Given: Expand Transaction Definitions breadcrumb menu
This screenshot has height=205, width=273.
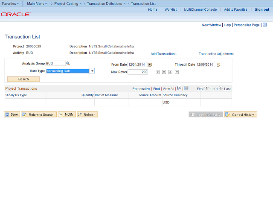Looking at the screenshot, I should tap(106, 3).
